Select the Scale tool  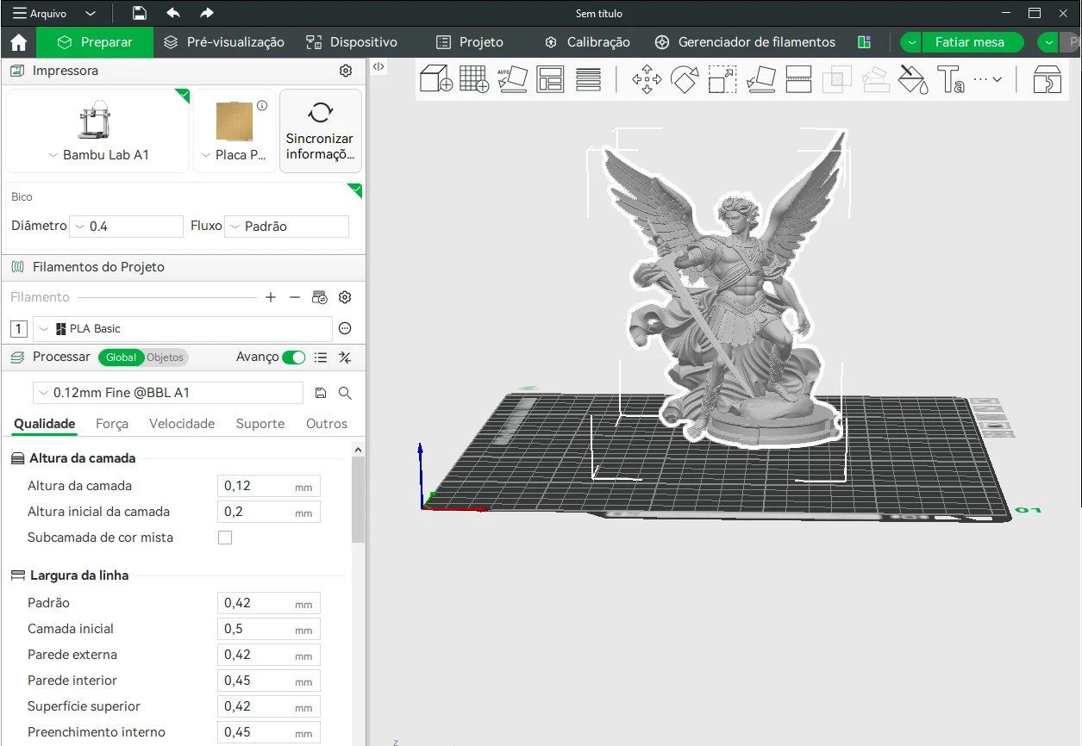click(722, 79)
